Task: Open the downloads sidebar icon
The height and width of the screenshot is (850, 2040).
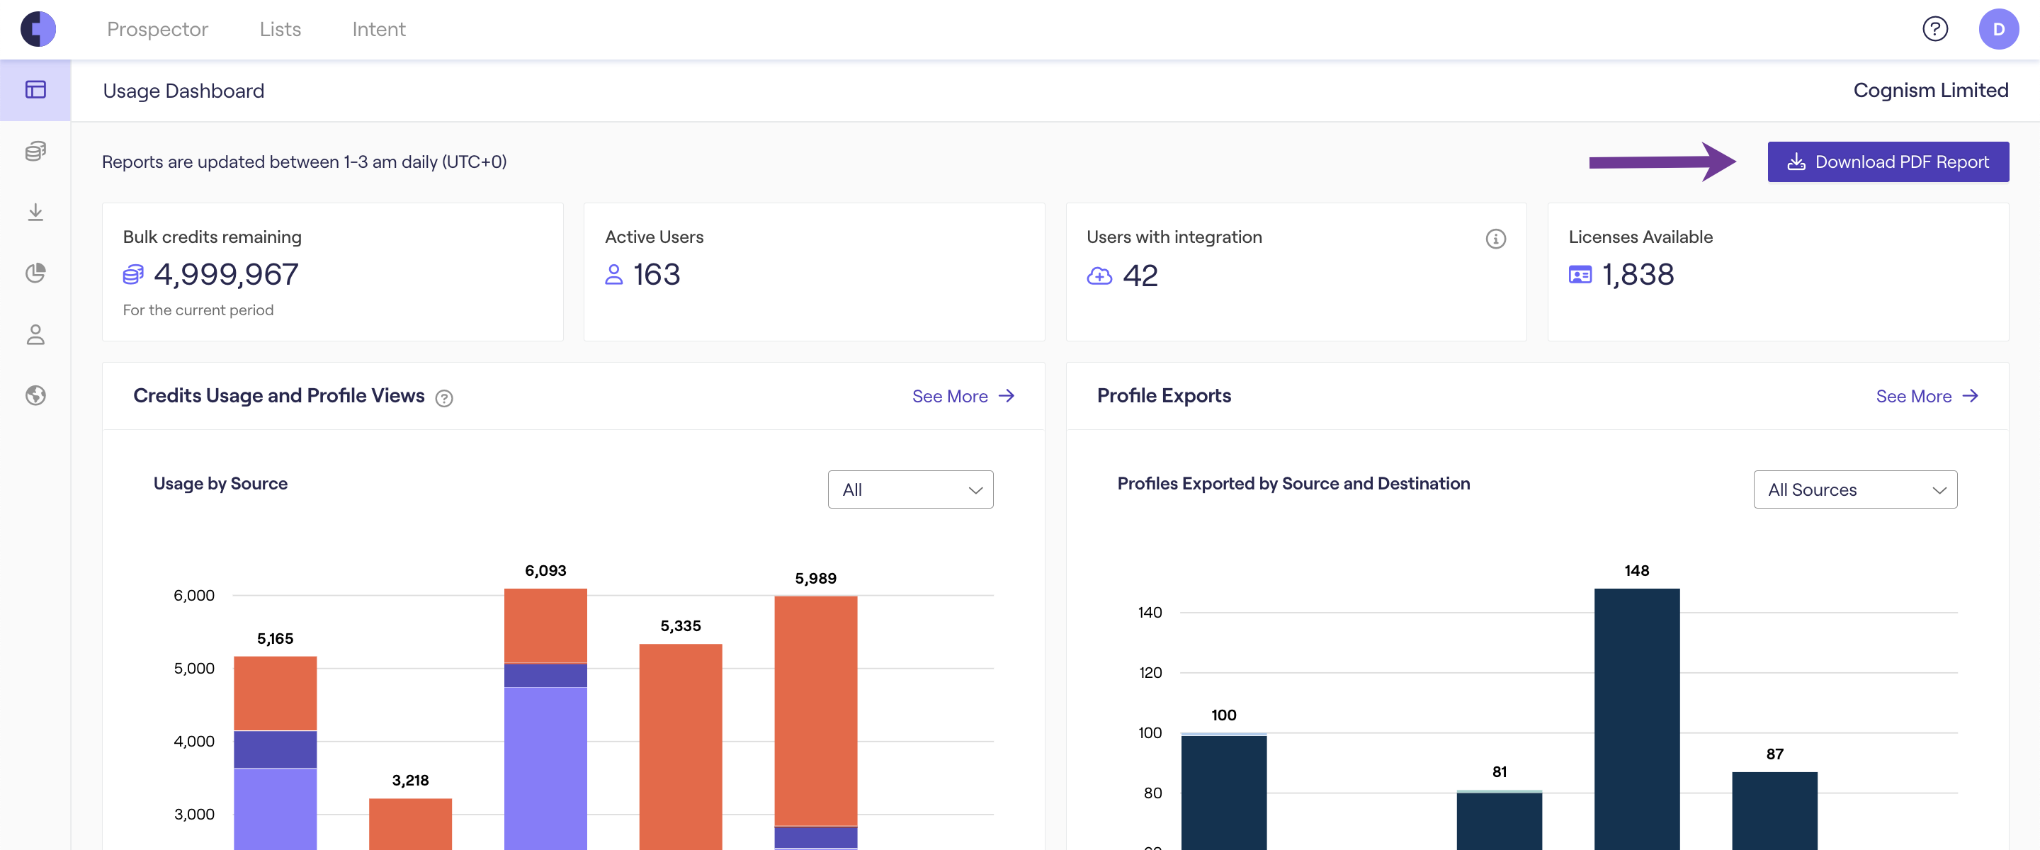Action: 35,212
